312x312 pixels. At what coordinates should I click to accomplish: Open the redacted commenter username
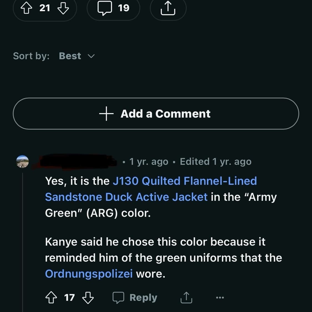click(78, 161)
